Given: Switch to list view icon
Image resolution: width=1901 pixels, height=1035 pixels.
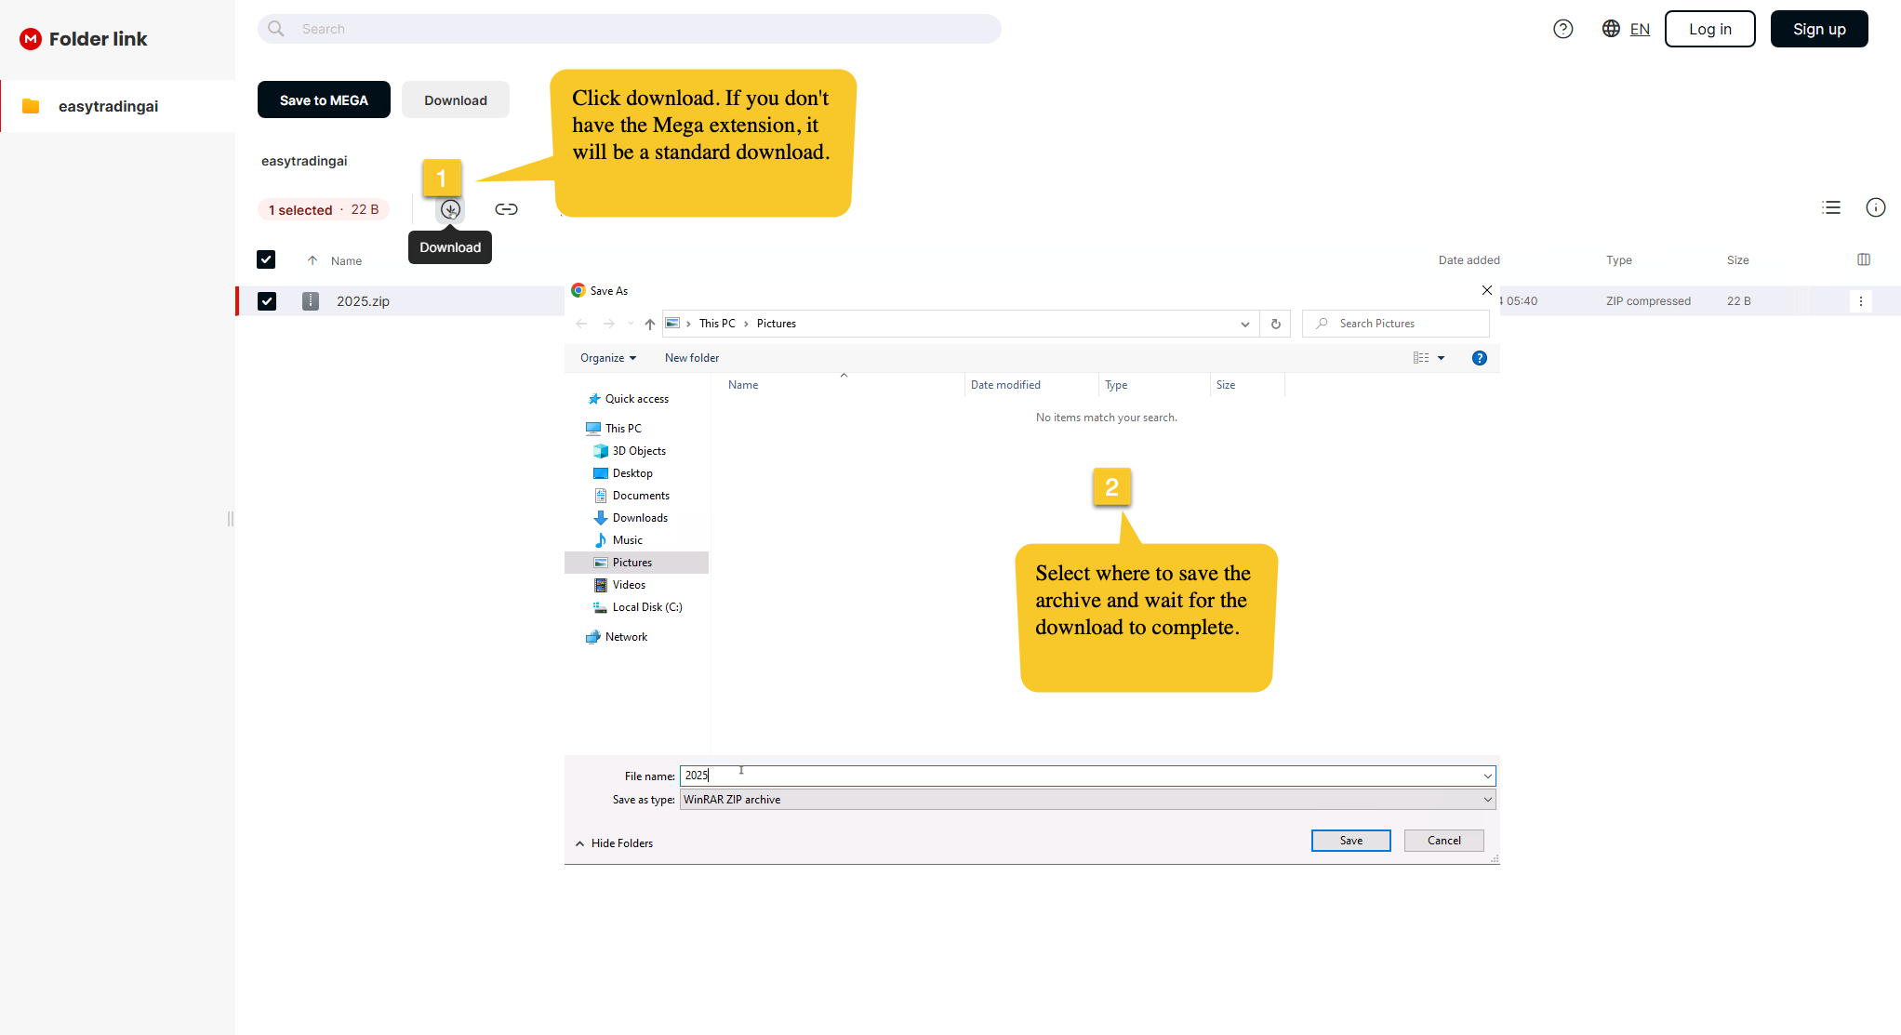Looking at the screenshot, I should (1831, 207).
